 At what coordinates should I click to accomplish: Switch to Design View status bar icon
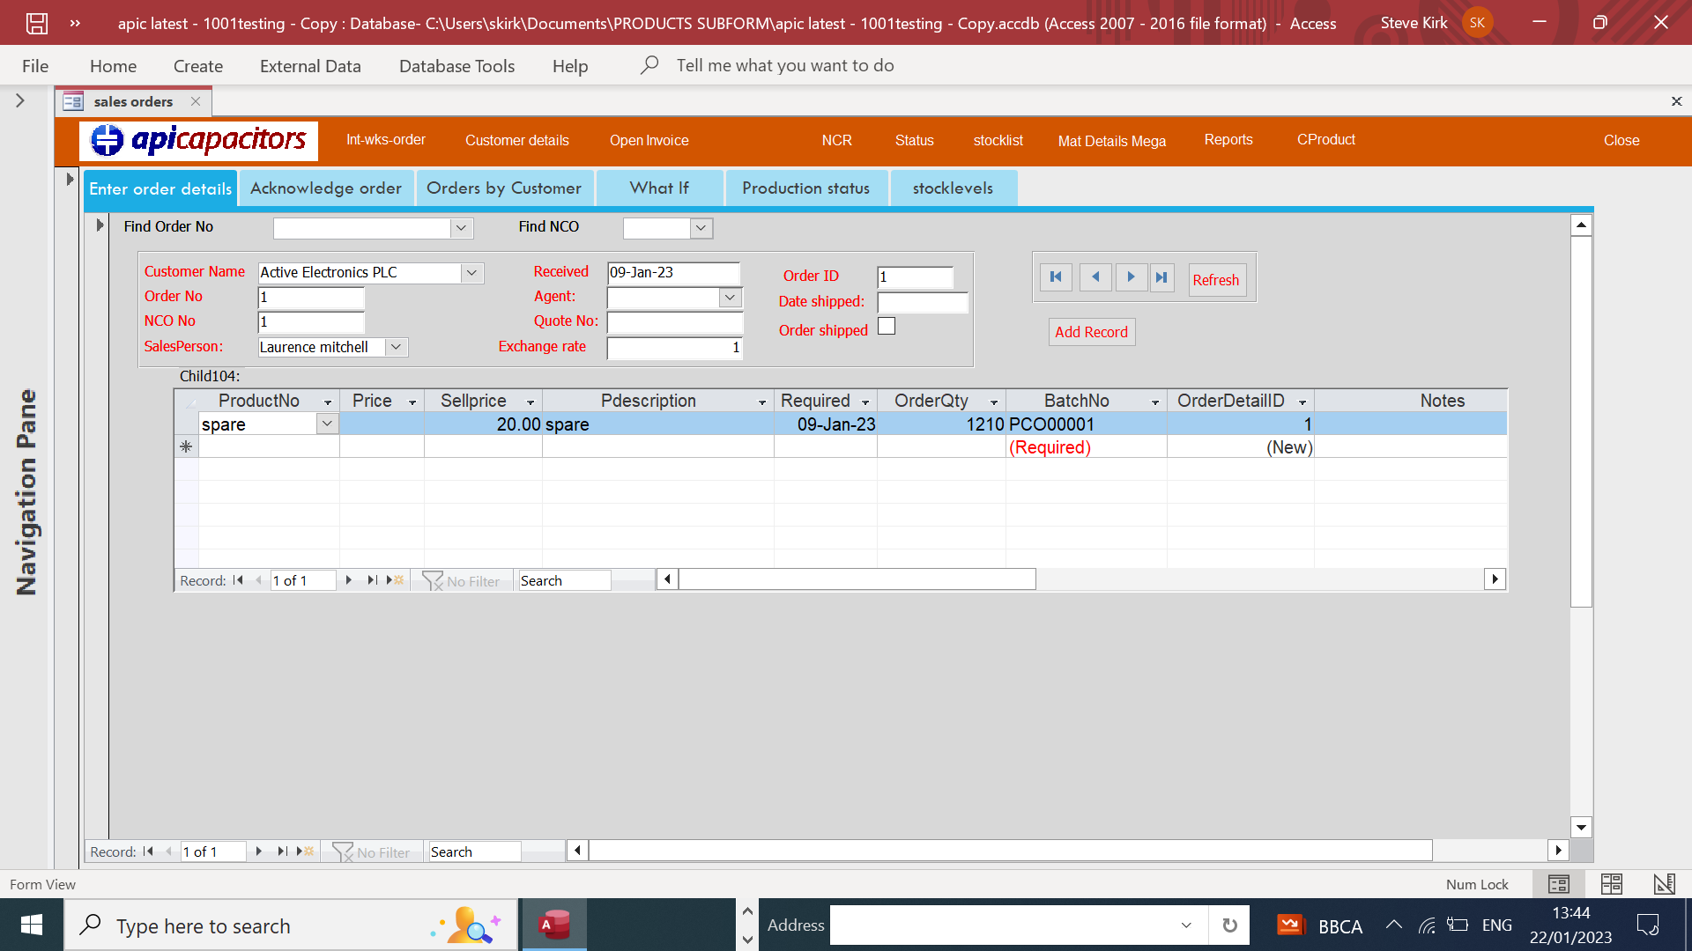(1664, 884)
